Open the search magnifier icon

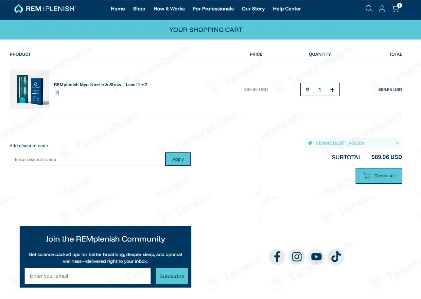(369, 9)
